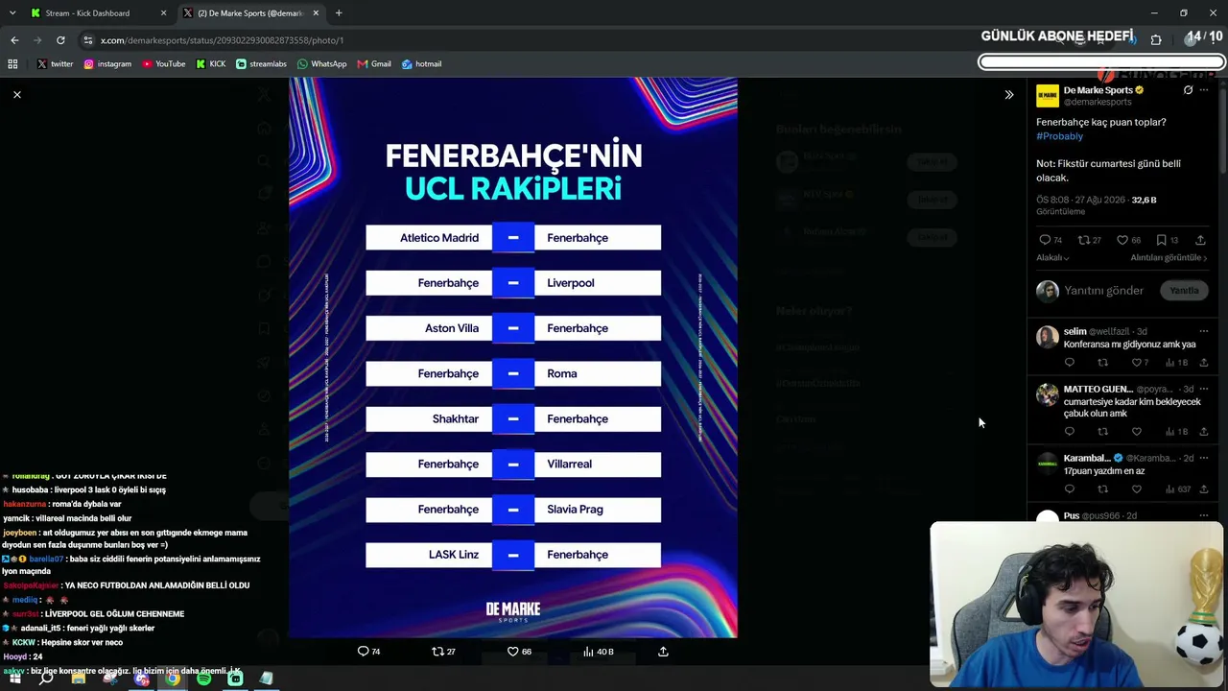This screenshot has width=1228, height=691.
Task: Open more options on Karambal's reply
Action: 1204,458
